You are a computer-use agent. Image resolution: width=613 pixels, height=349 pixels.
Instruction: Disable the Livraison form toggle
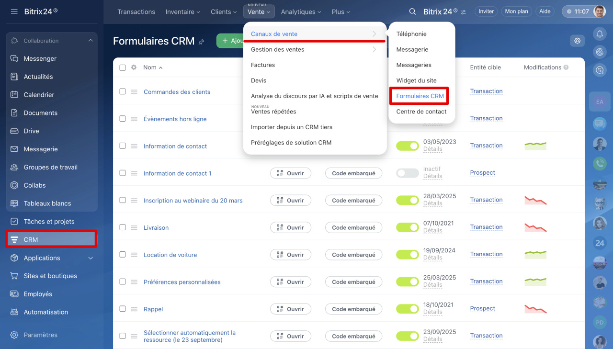pos(407,227)
